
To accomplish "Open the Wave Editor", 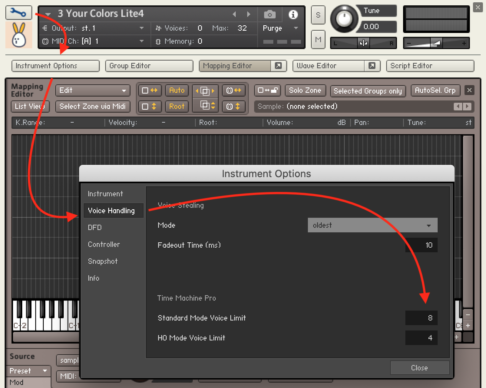I will point(329,66).
